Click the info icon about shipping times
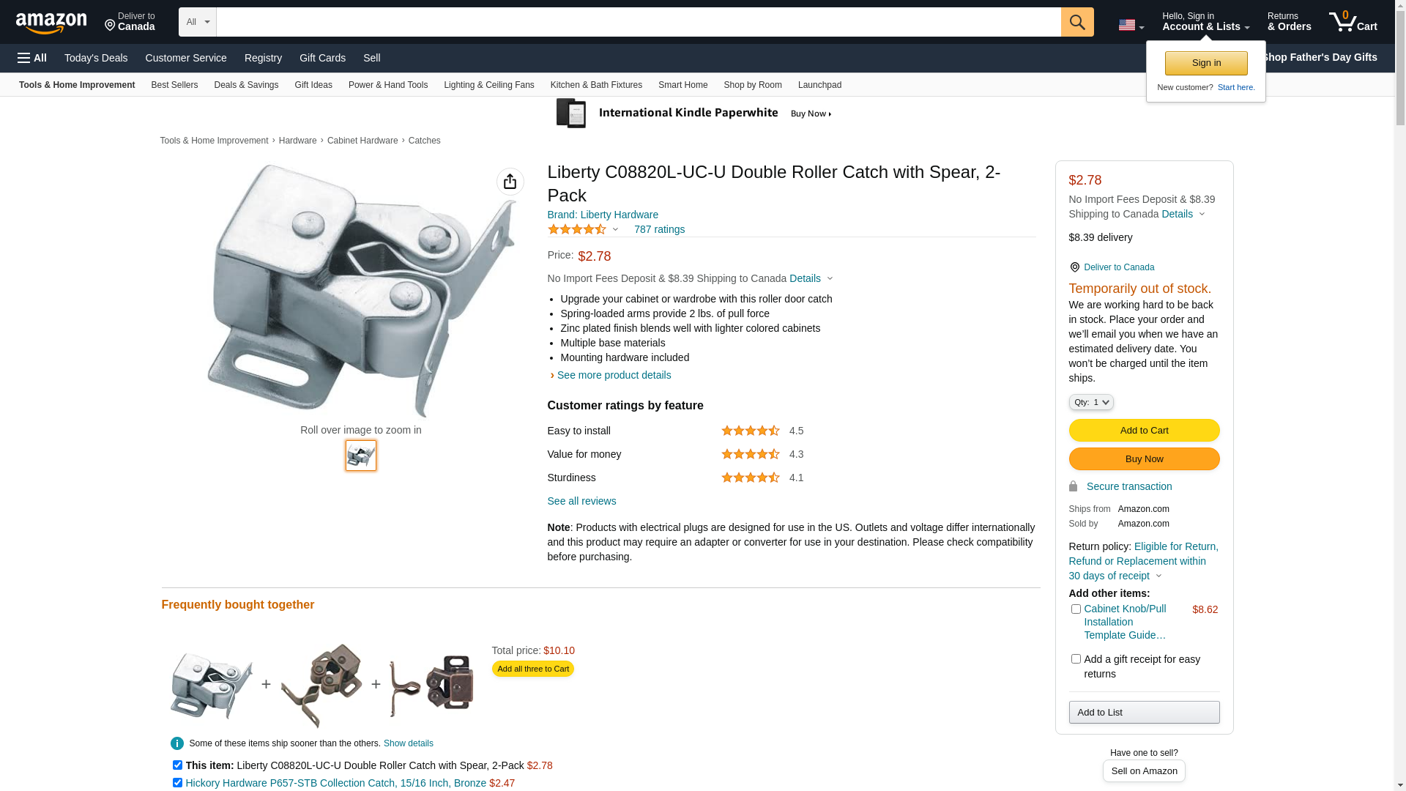1406x791 pixels. click(177, 743)
